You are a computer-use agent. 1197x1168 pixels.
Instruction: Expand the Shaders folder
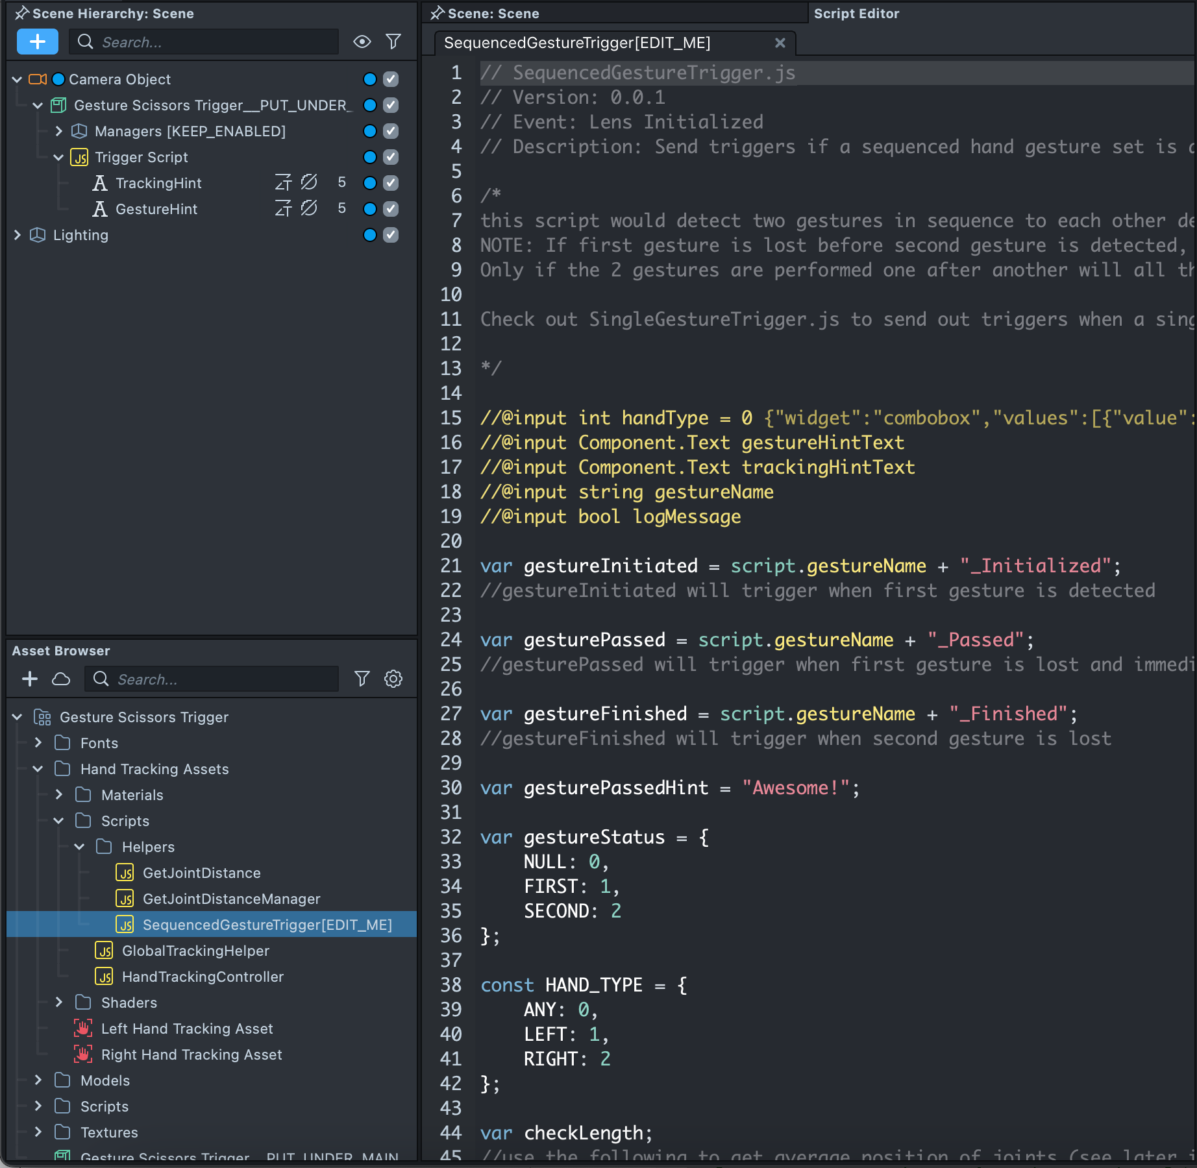coord(59,1003)
